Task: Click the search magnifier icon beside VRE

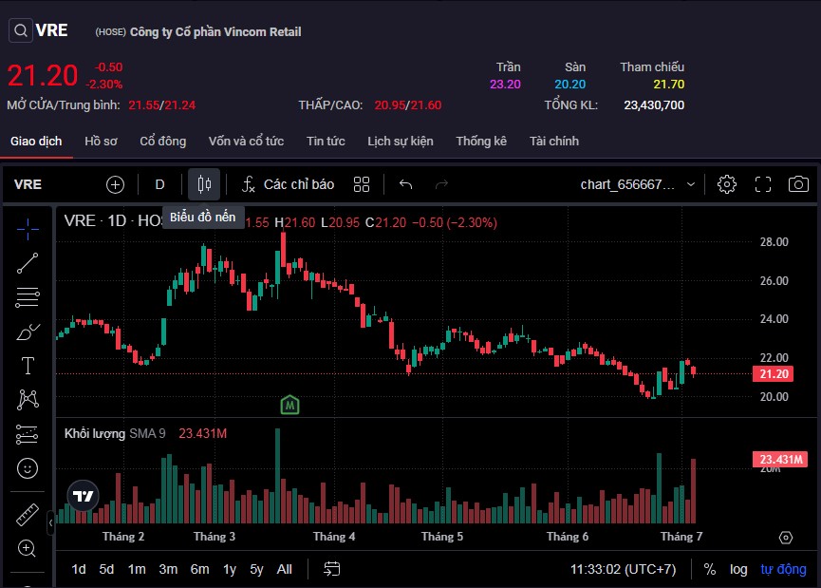Action: tap(21, 30)
